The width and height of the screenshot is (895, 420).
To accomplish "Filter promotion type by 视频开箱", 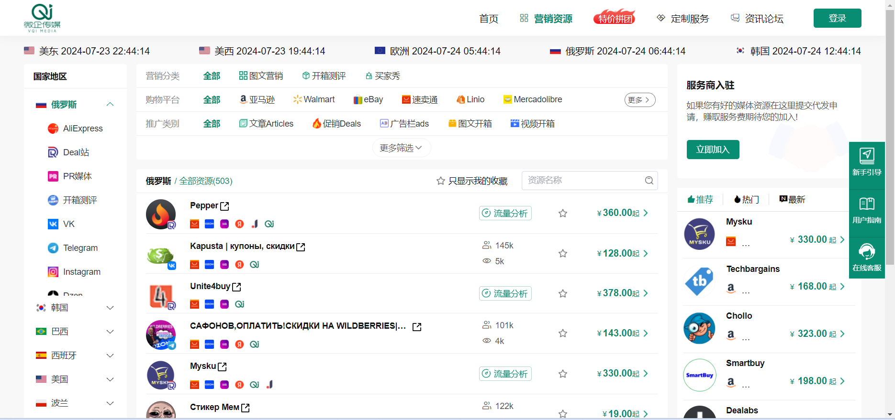I will (532, 124).
